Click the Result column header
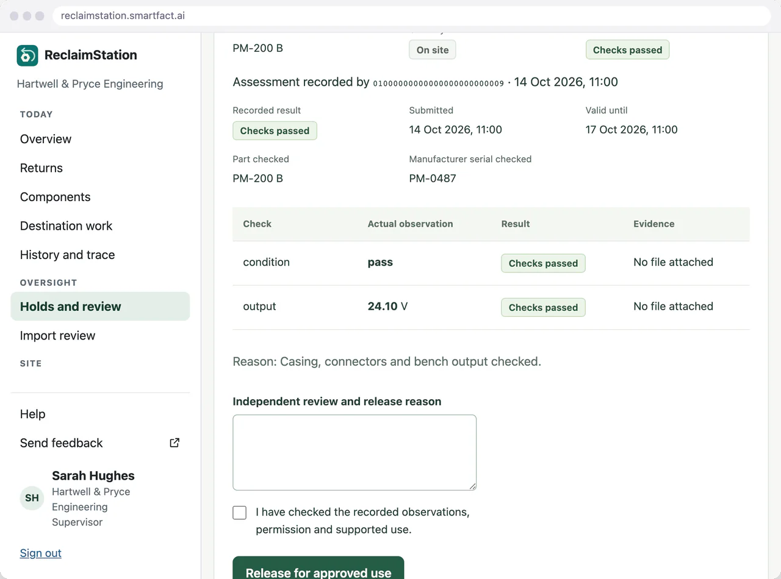 click(516, 224)
